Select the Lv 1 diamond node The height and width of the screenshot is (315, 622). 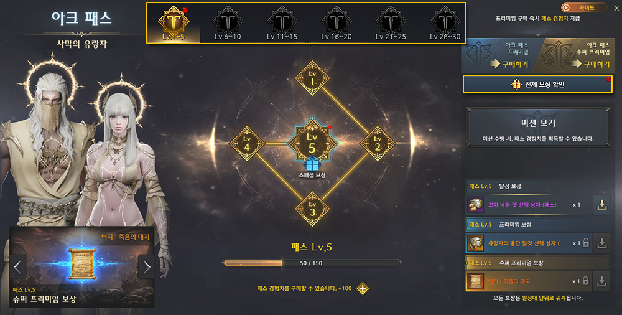[312, 78]
